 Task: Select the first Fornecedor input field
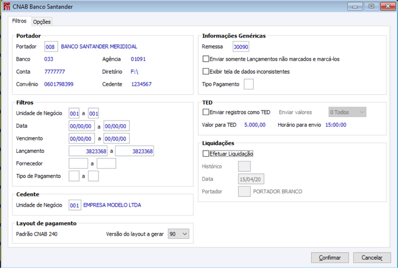click(x=78, y=164)
